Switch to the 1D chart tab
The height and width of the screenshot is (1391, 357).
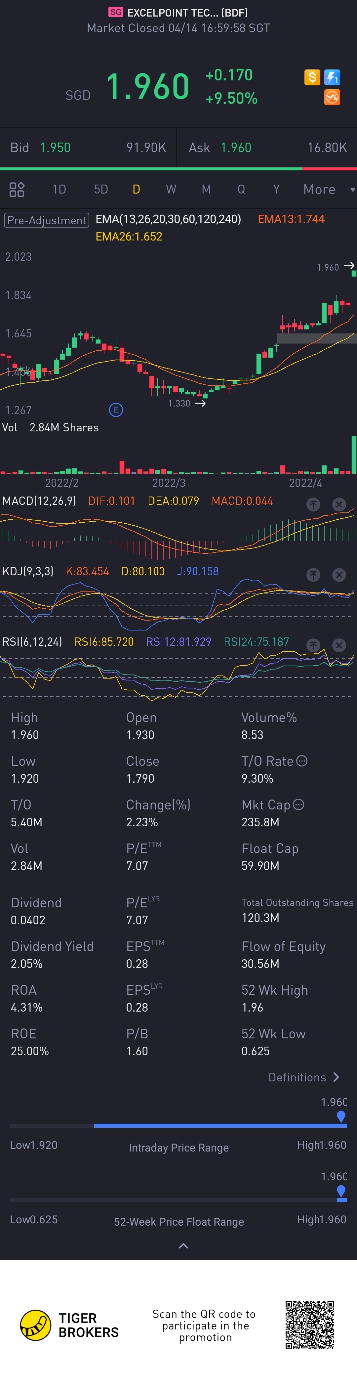59,190
